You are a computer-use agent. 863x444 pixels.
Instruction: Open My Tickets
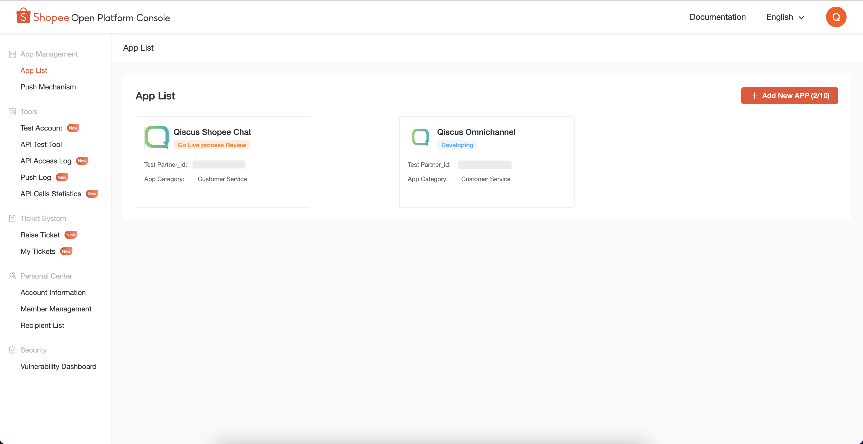click(x=38, y=251)
